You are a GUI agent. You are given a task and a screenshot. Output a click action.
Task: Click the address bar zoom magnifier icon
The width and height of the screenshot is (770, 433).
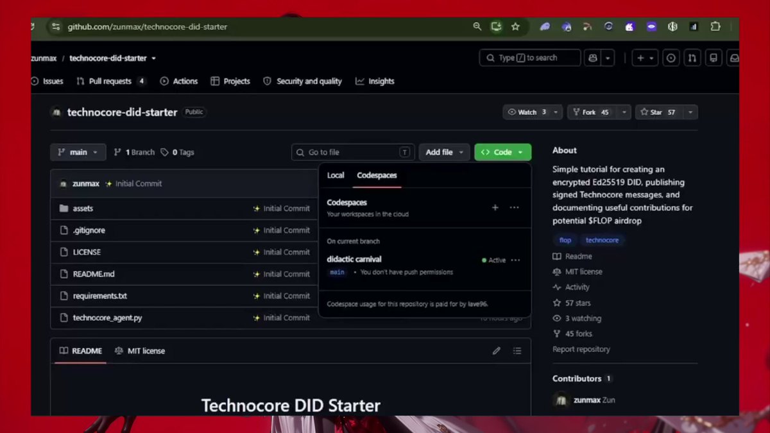point(477,27)
